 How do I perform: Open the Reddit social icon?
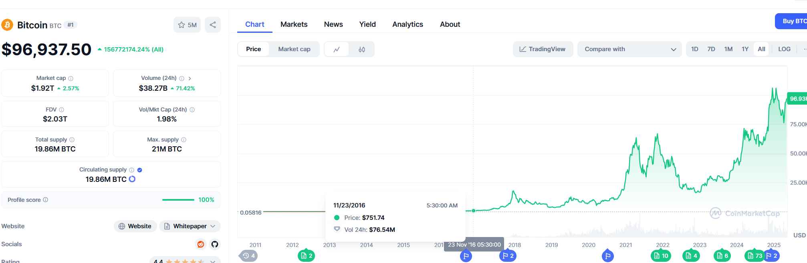201,244
